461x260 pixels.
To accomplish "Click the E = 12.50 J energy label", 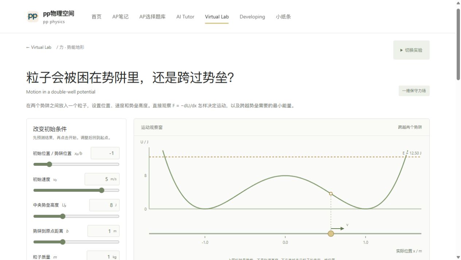I will click(x=412, y=153).
